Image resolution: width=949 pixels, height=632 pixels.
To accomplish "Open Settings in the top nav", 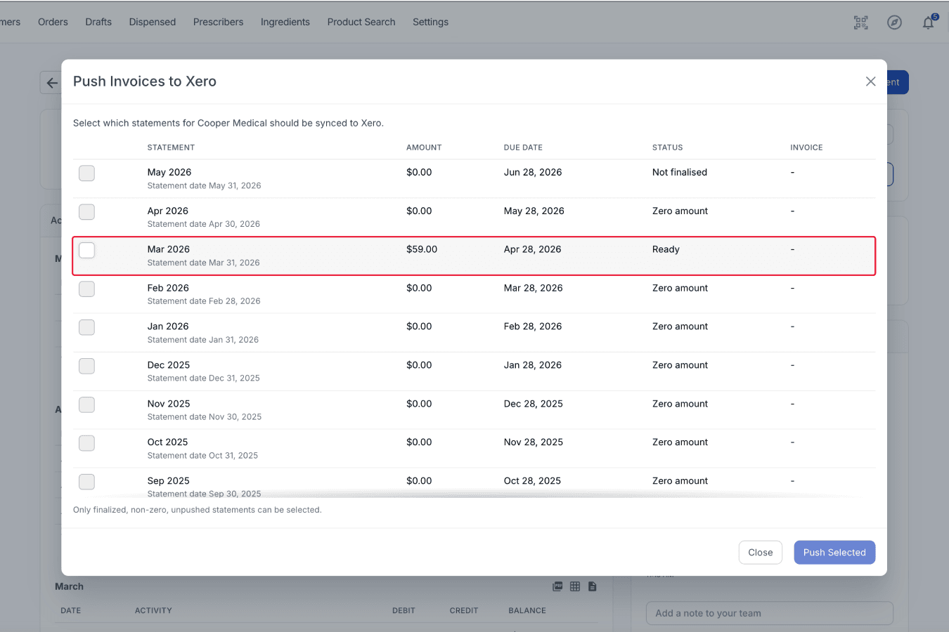I will 430,22.
